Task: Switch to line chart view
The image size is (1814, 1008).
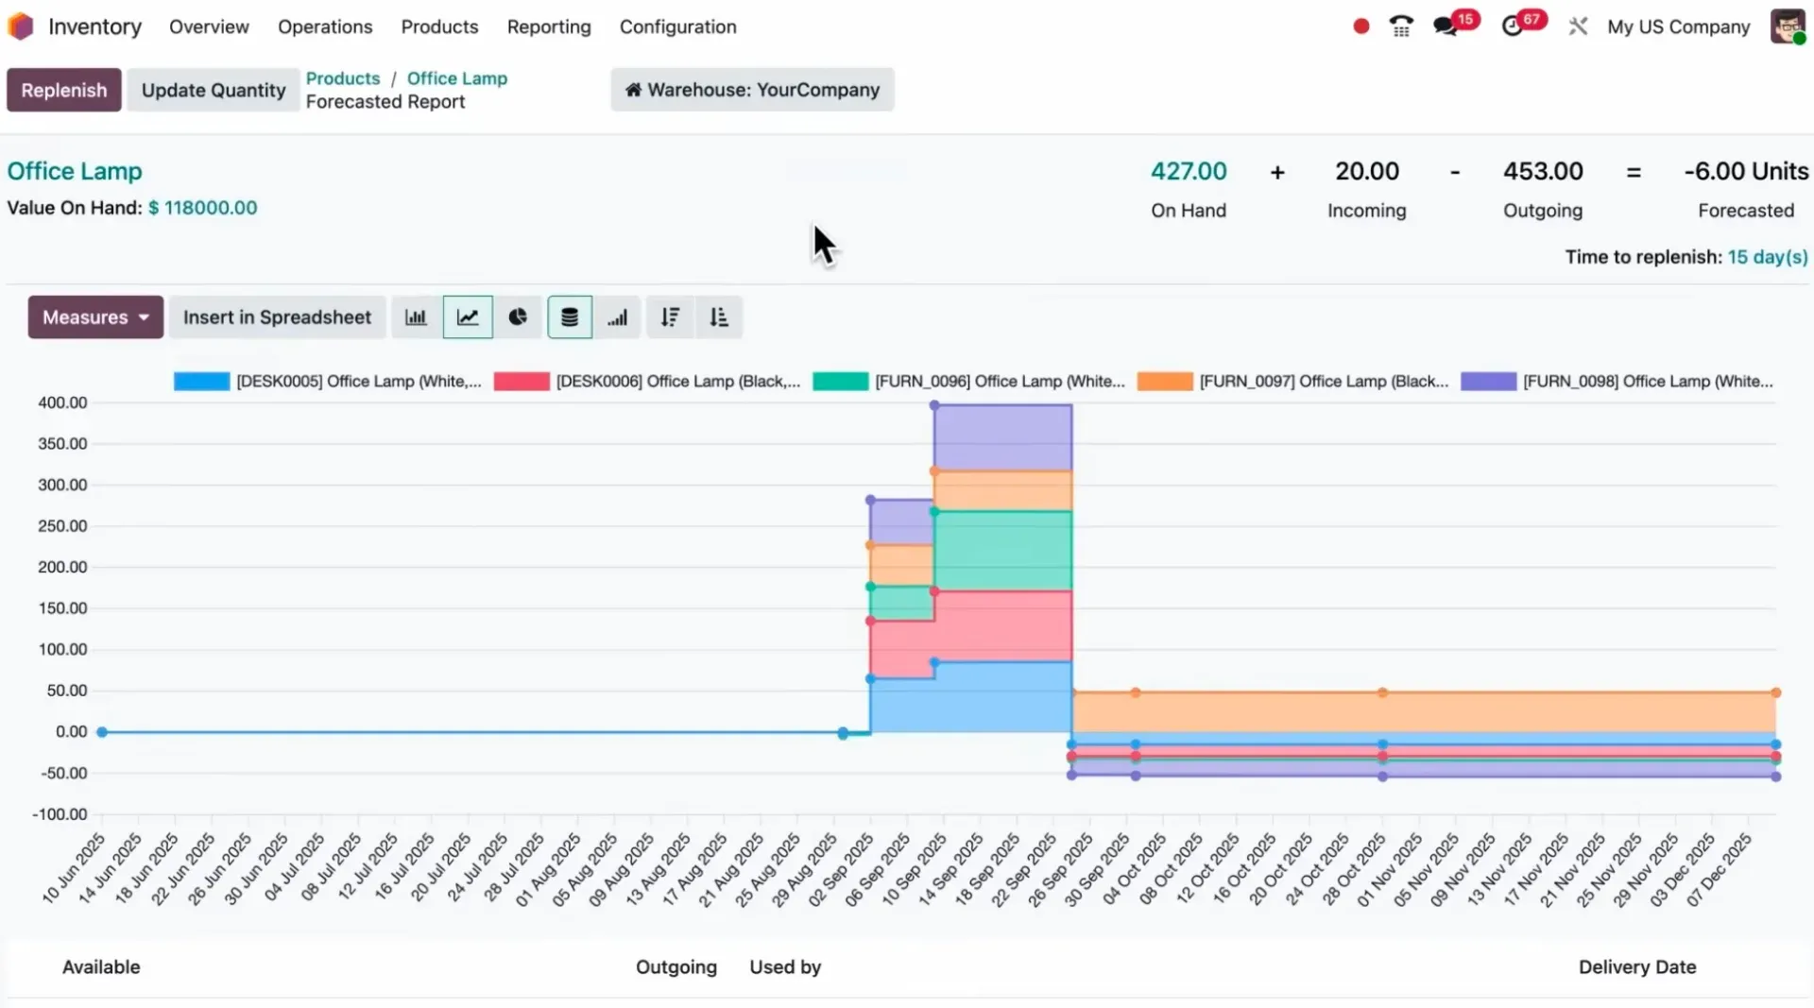Action: coord(468,317)
